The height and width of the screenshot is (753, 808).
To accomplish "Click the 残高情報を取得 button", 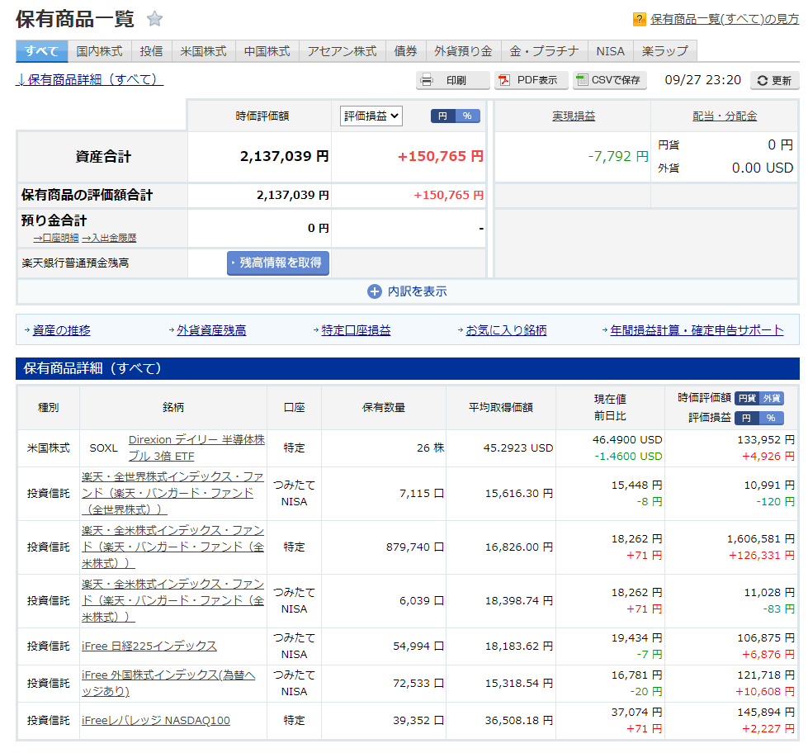I will point(278,263).
